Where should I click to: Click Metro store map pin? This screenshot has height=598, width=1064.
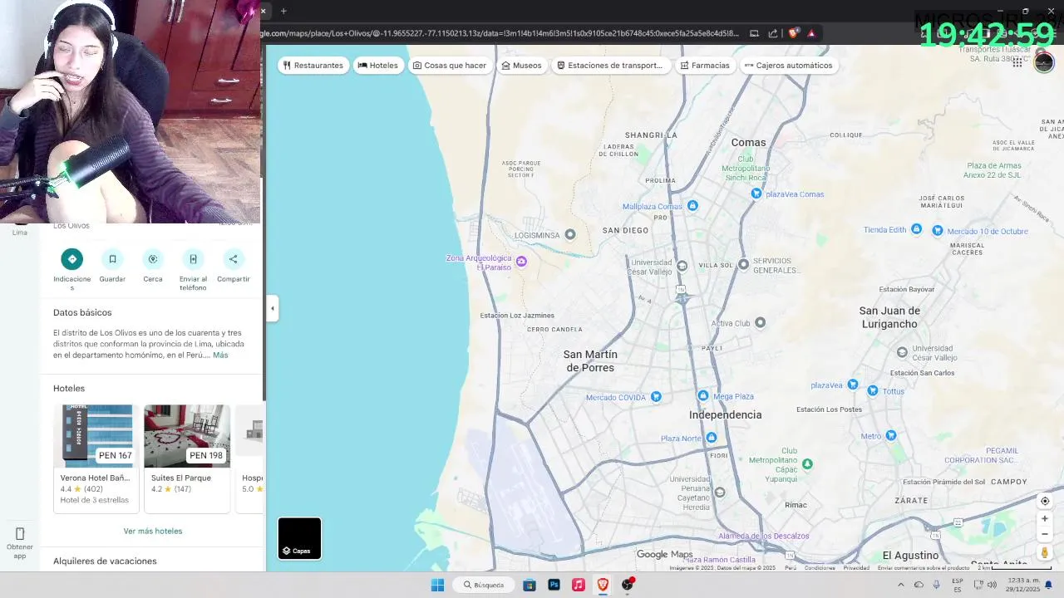(891, 435)
